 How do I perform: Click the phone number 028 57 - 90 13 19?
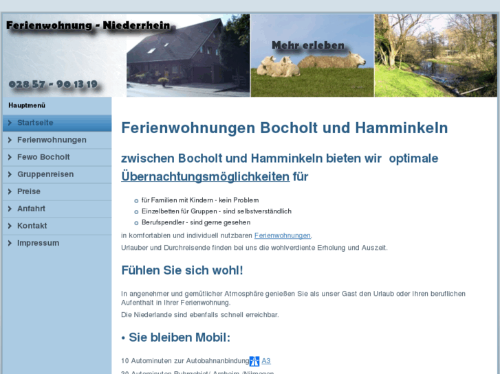click(53, 84)
